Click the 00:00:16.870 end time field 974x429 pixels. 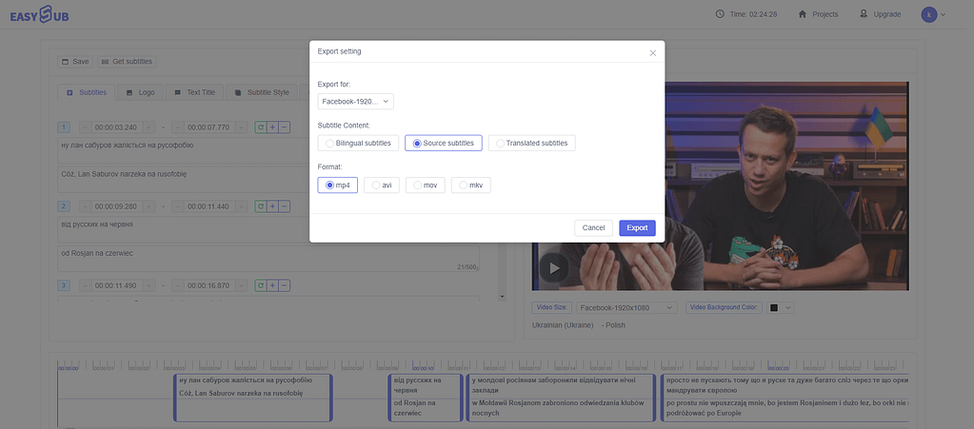(x=209, y=285)
